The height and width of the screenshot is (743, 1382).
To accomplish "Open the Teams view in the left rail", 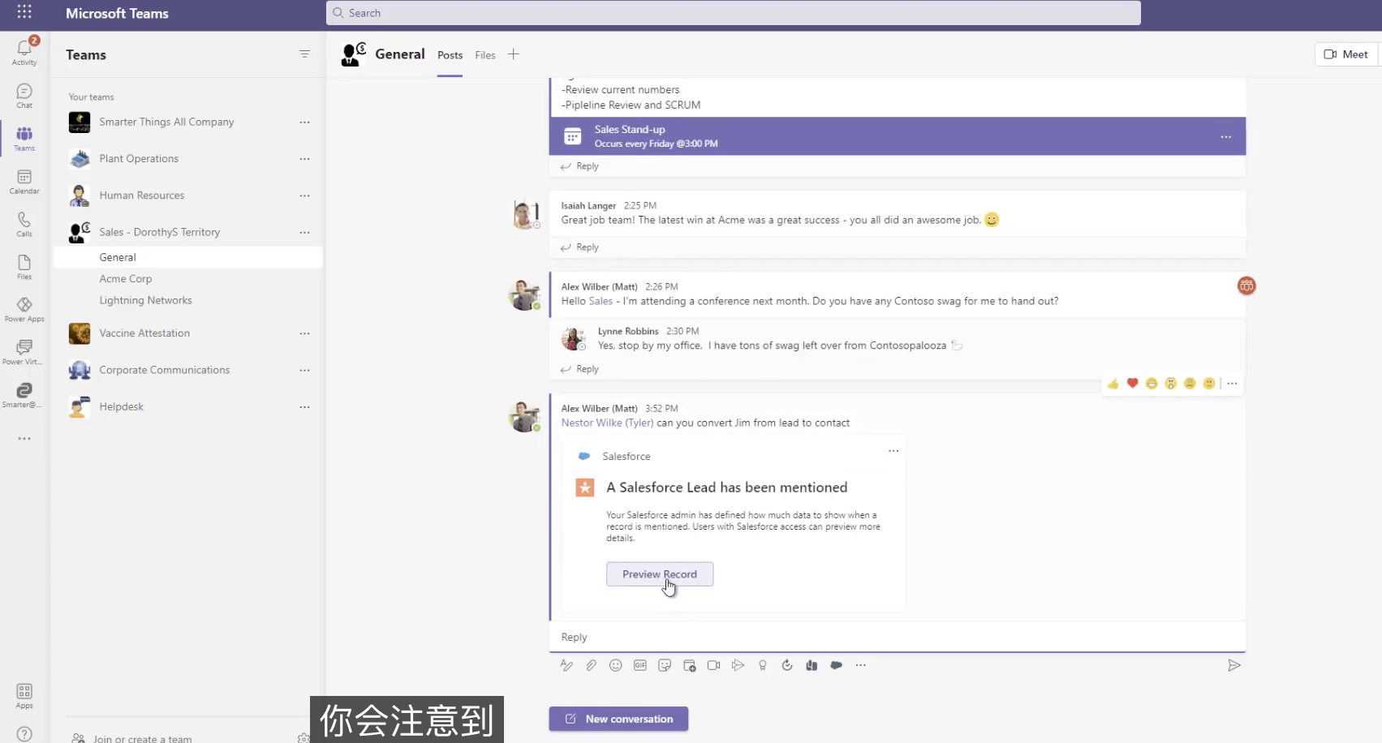I will pos(24,138).
